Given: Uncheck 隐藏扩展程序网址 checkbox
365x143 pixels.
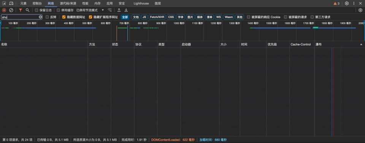Looking at the screenshot, I should click(90, 17).
